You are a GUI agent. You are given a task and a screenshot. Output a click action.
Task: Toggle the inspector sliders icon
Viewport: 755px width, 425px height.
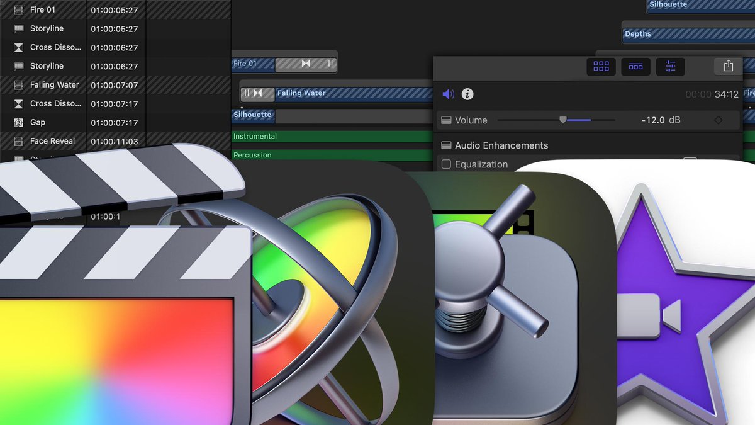pos(670,66)
